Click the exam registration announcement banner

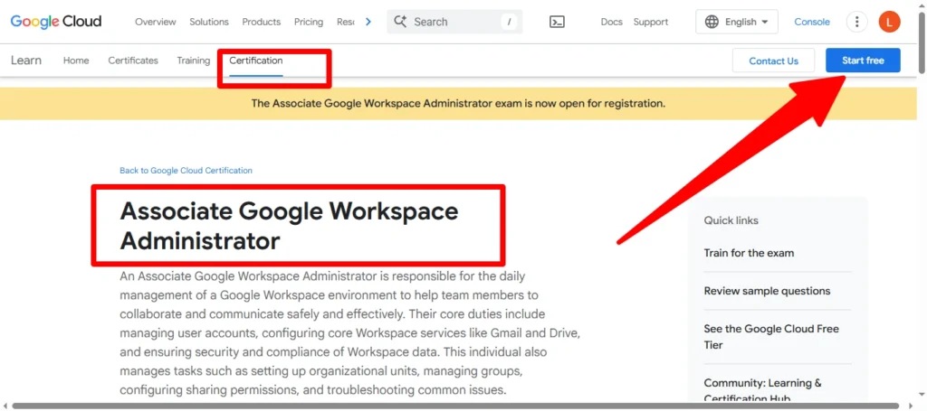point(458,103)
